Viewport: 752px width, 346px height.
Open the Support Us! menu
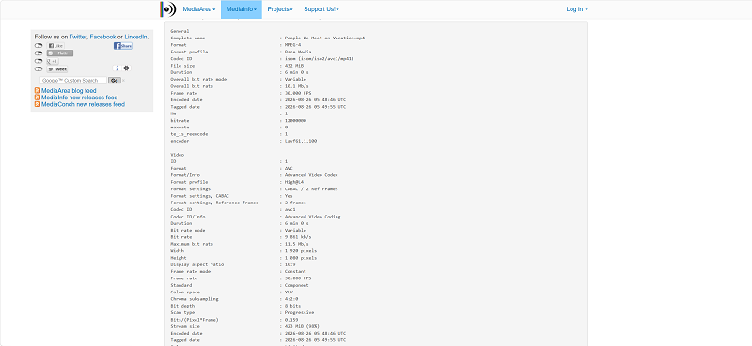321,9
